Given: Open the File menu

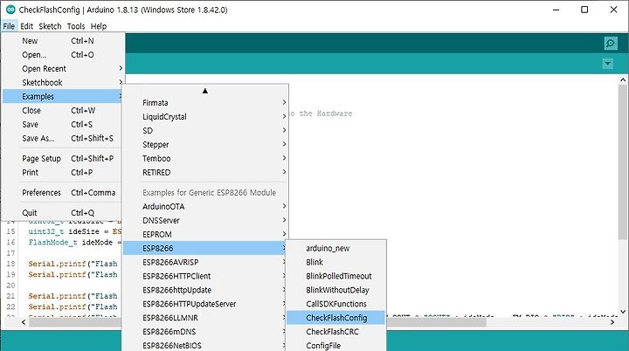Looking at the screenshot, I should (x=9, y=26).
